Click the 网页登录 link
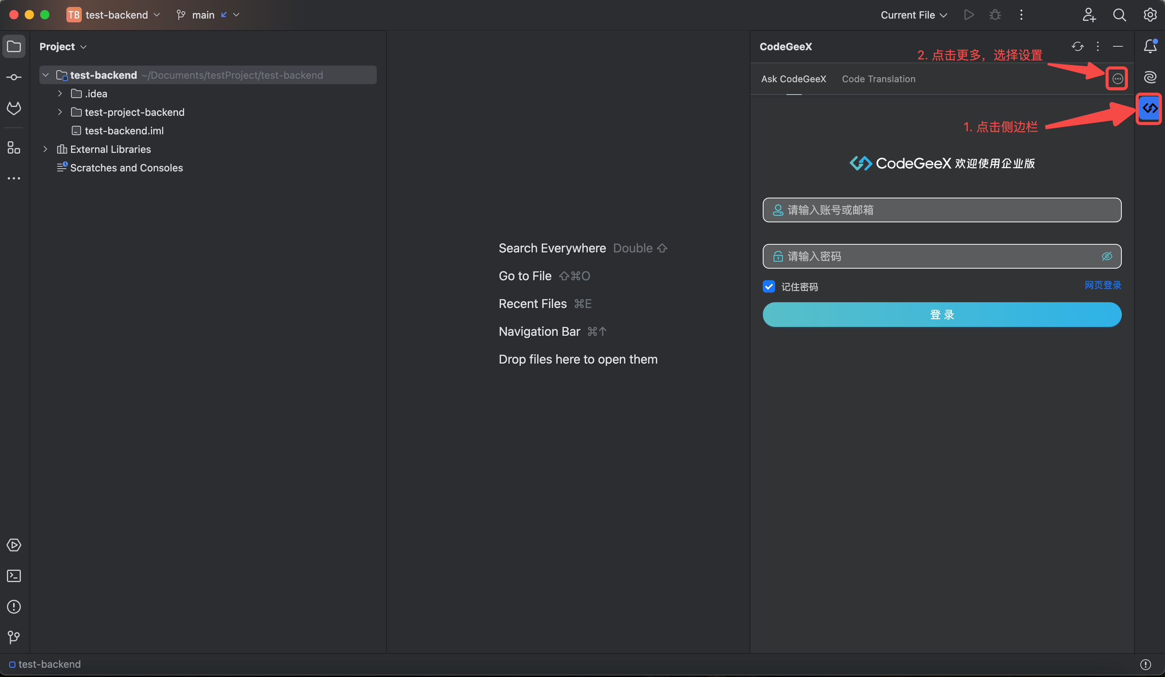This screenshot has height=677, width=1165. click(x=1102, y=285)
